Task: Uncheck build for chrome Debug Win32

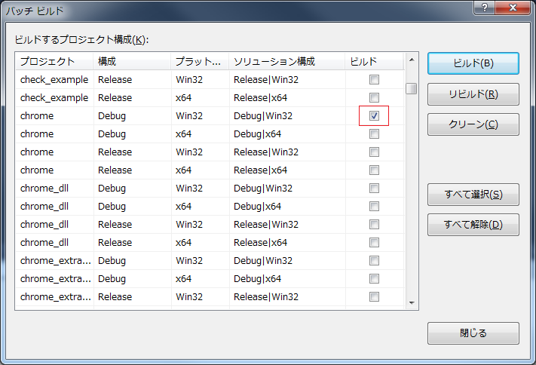Action: [x=374, y=116]
